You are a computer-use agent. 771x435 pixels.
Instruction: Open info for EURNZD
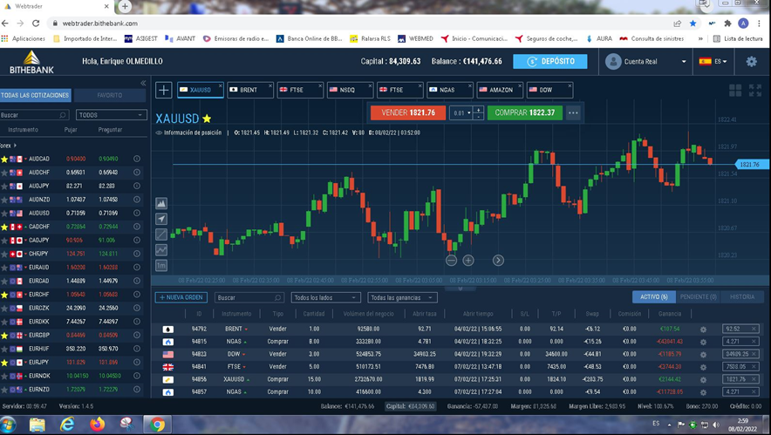click(x=137, y=390)
